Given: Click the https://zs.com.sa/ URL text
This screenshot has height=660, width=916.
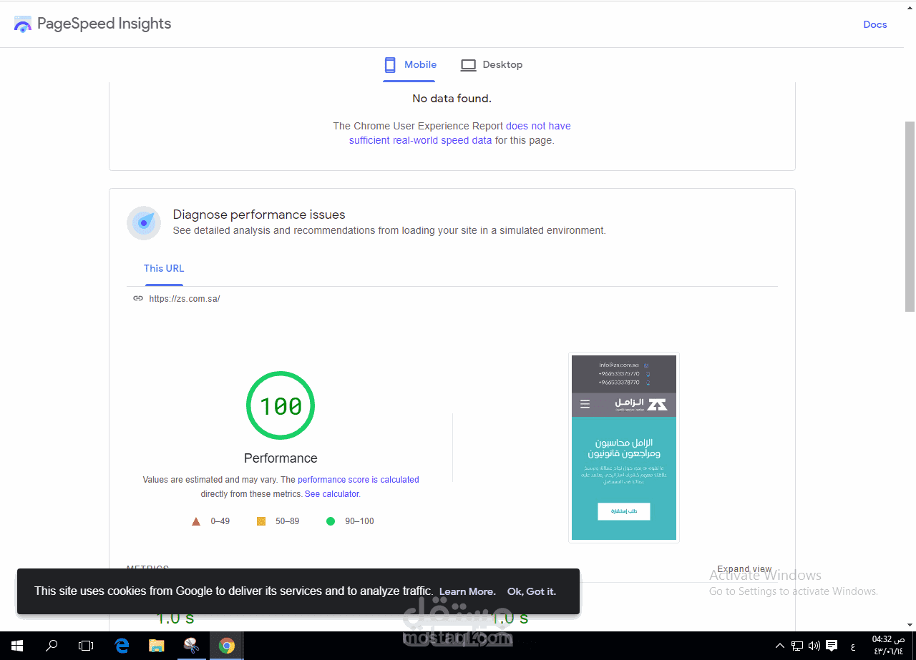Looking at the screenshot, I should pyautogui.click(x=184, y=299).
